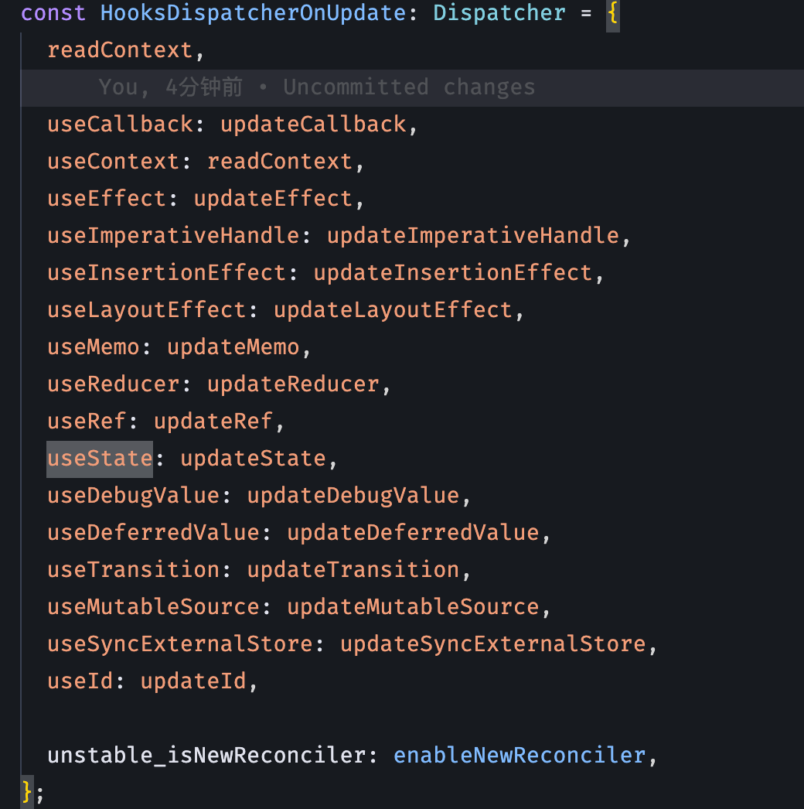Click the useInsertionEffect property key

click(x=166, y=273)
